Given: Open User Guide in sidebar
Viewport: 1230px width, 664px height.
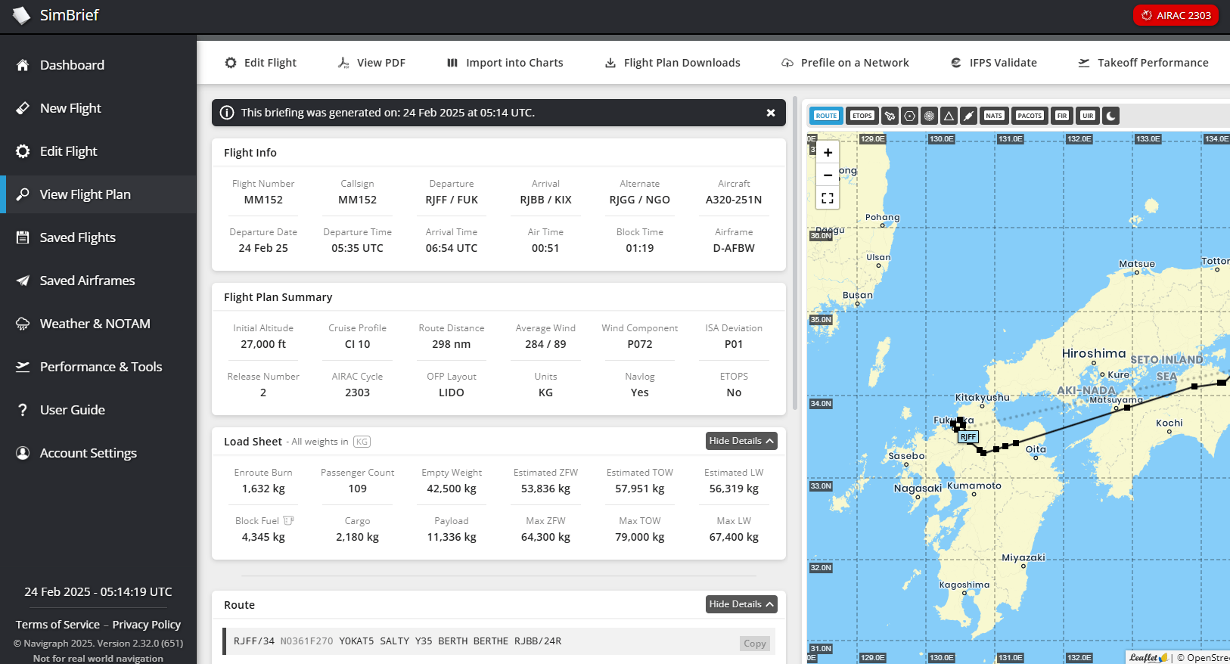Looking at the screenshot, I should pos(98,410).
